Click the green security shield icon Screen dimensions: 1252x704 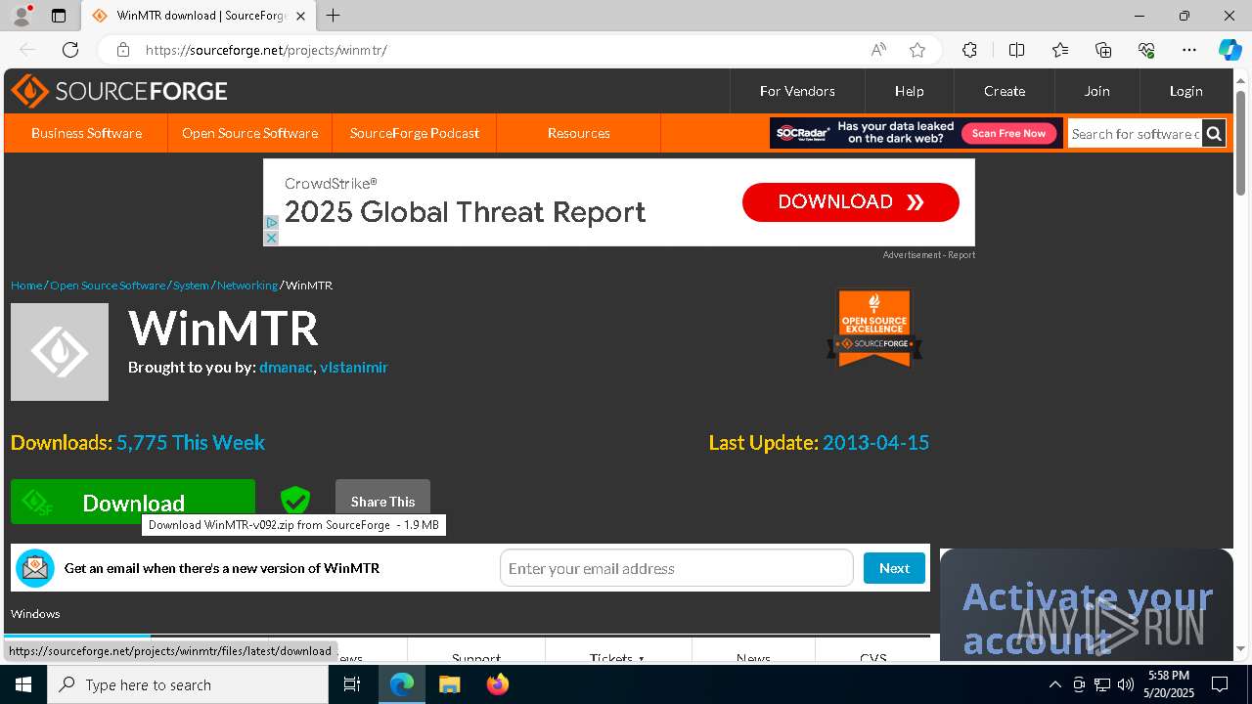click(x=294, y=501)
